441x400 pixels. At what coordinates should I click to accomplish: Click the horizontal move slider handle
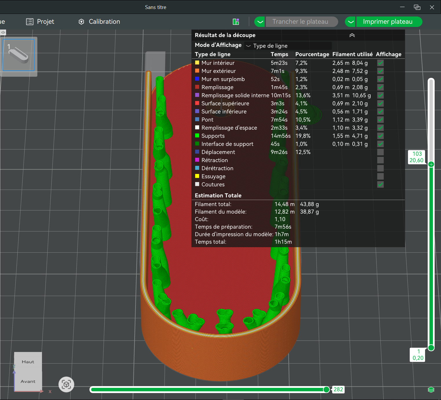(326, 390)
